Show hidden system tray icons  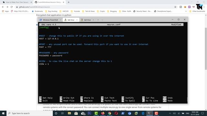(170, 113)
